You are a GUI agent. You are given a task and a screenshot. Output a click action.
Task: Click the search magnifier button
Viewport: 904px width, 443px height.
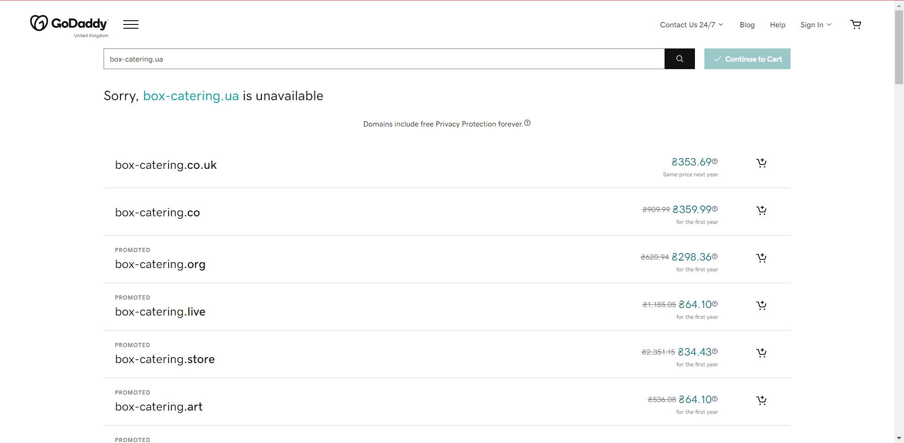679,59
